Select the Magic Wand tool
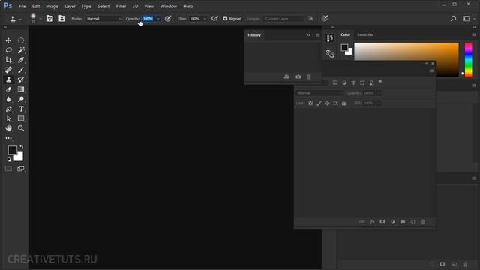This screenshot has height=270, width=480. (x=21, y=50)
